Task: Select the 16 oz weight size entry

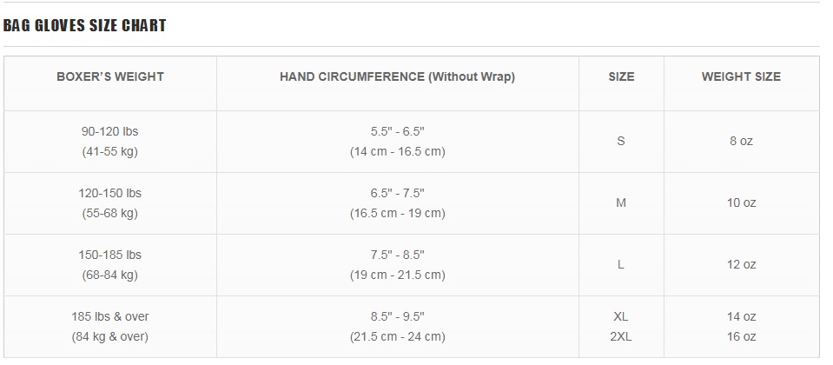Action: pos(741,336)
